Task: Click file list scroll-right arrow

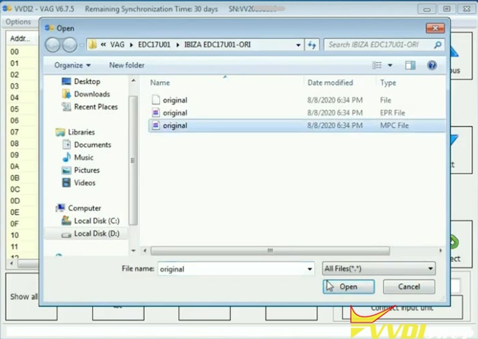Action: pyautogui.click(x=440, y=251)
